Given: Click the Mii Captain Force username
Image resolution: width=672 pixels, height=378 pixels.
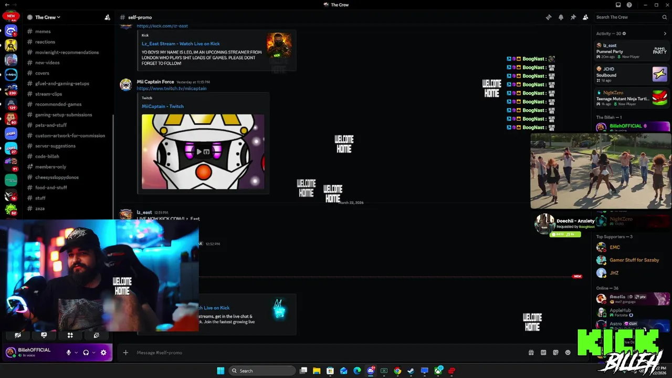Looking at the screenshot, I should (155, 82).
